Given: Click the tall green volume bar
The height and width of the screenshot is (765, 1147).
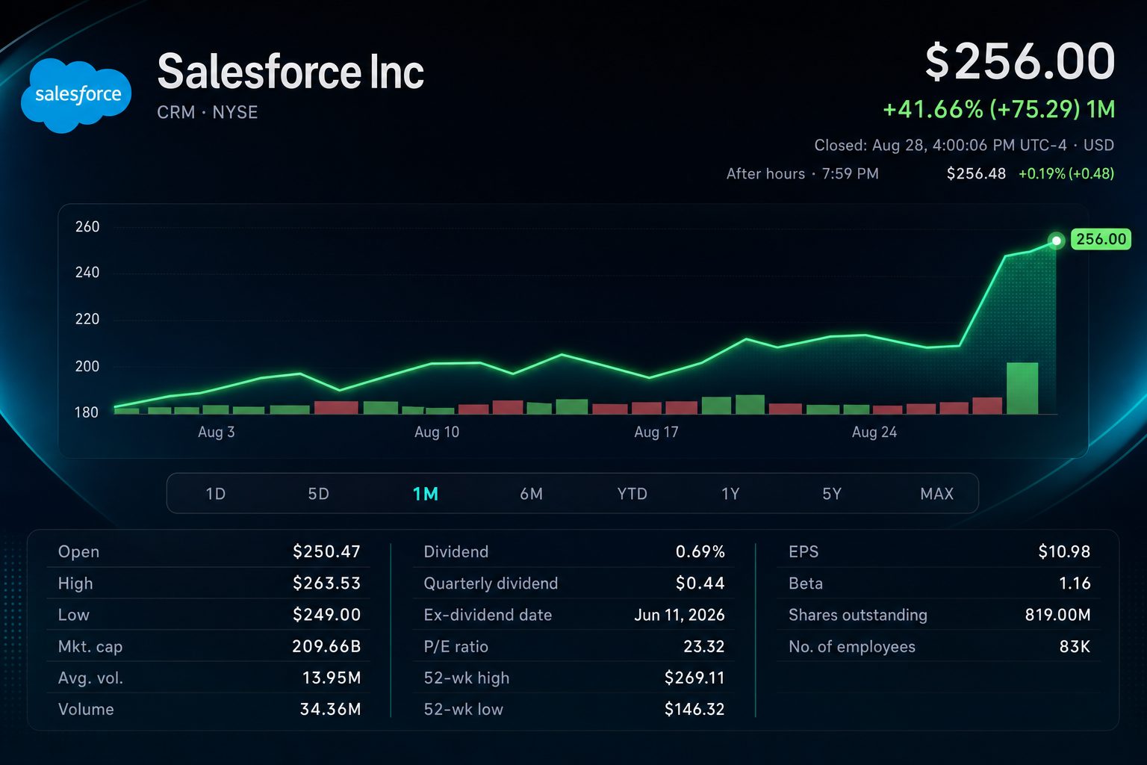Looking at the screenshot, I should (x=1022, y=388).
